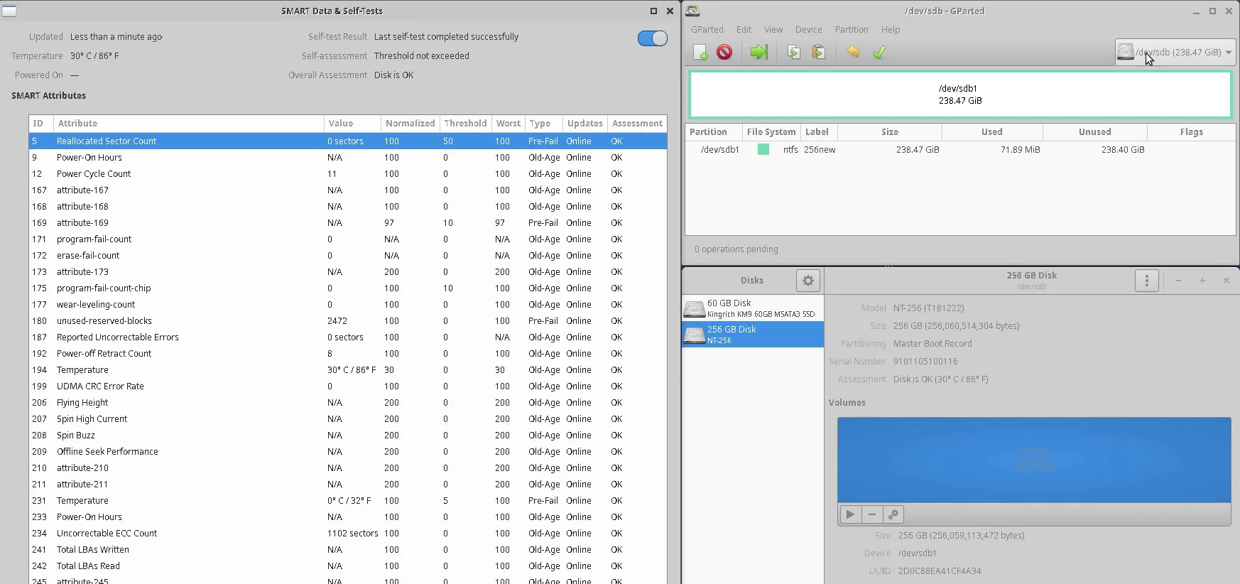
Task: Undo last operation with the yellow arrow icon
Action: point(853,53)
